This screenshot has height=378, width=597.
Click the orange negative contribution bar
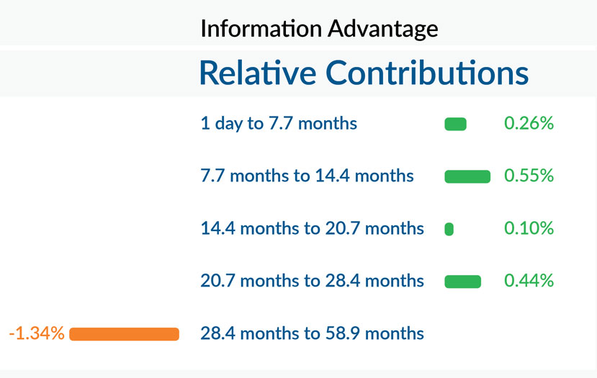[x=124, y=333]
